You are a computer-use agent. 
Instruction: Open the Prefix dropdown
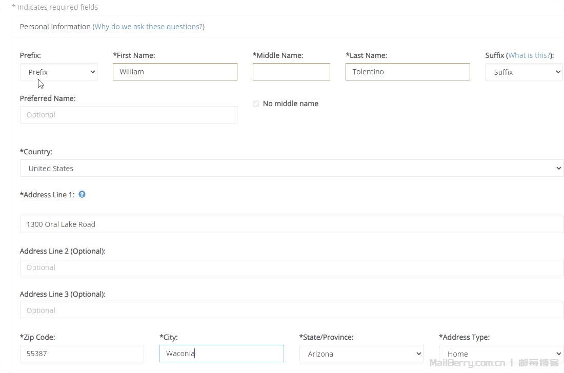pyautogui.click(x=58, y=72)
